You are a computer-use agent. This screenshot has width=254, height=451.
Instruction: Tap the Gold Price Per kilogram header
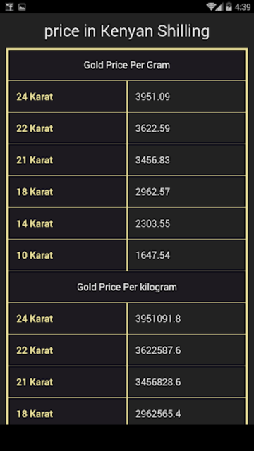tap(127, 287)
